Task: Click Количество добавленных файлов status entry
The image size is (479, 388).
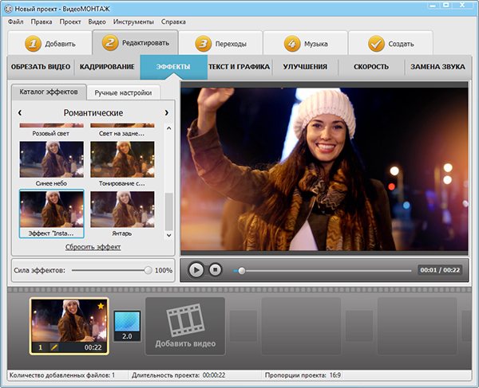Action: tap(62, 375)
